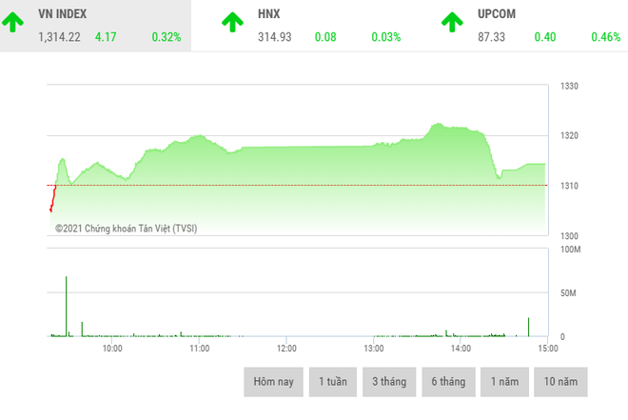Click the red dashed reference line
The height and width of the screenshot is (420, 628).
285,185
